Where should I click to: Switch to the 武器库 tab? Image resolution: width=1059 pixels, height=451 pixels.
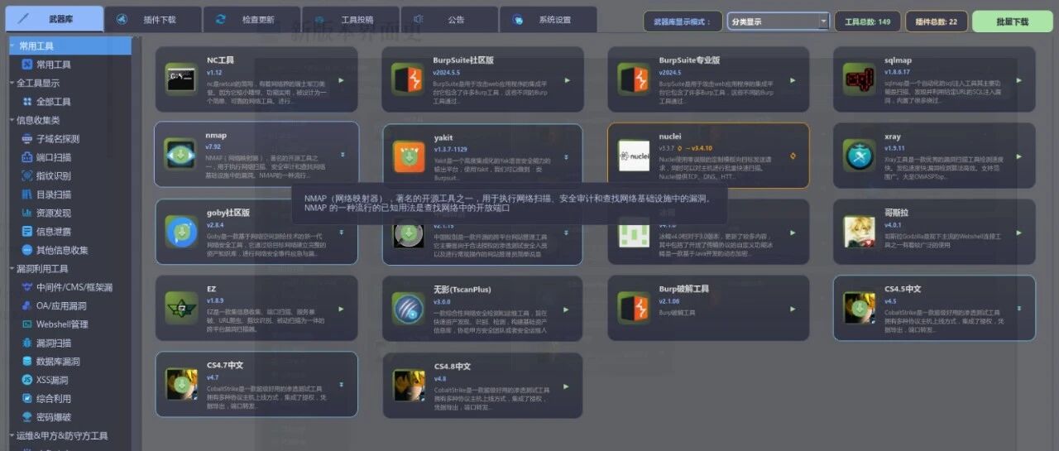click(55, 19)
